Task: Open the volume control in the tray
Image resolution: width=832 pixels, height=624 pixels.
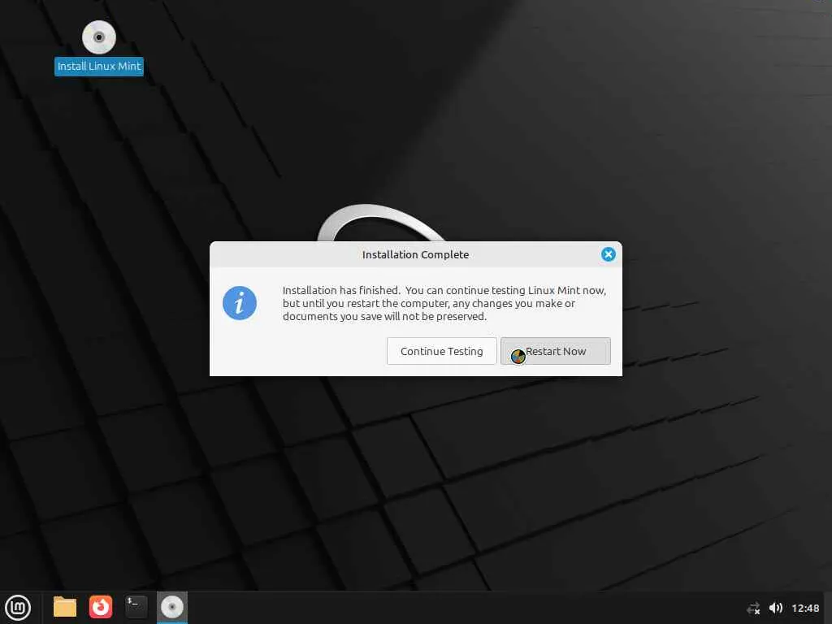Action: [776, 608]
